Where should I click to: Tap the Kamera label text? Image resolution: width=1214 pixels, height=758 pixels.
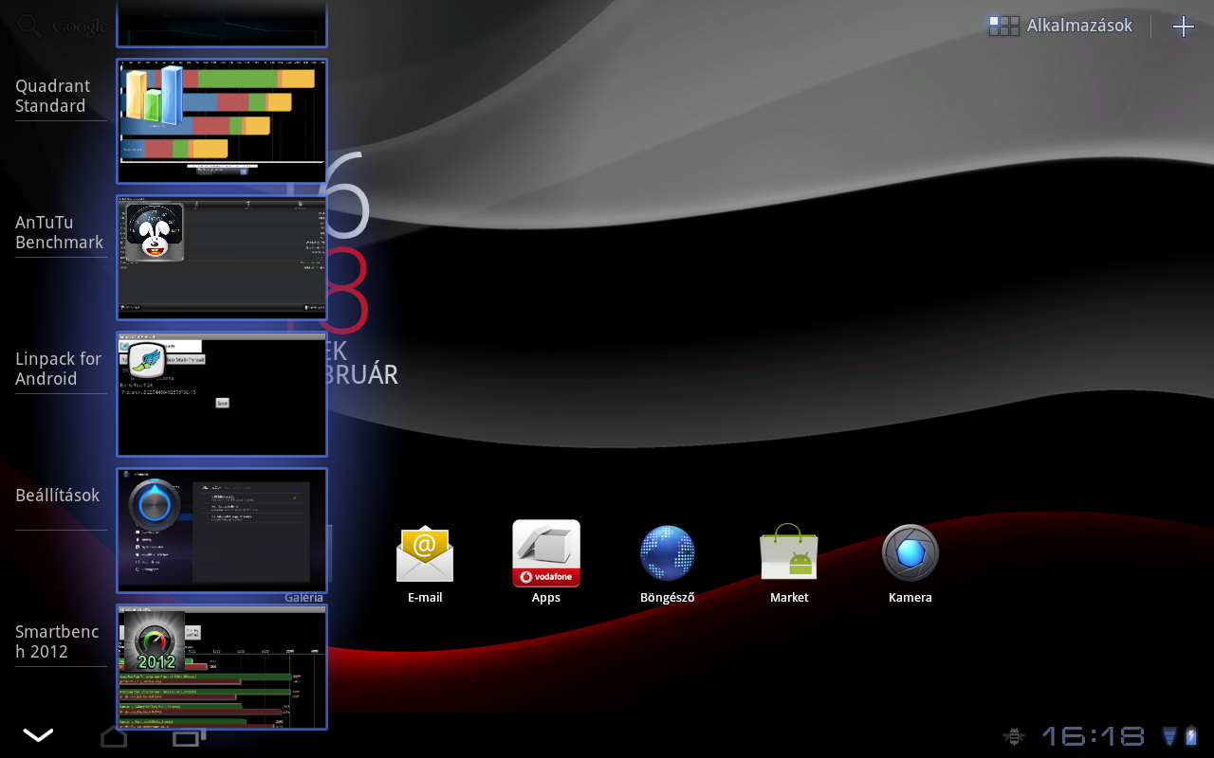910,598
